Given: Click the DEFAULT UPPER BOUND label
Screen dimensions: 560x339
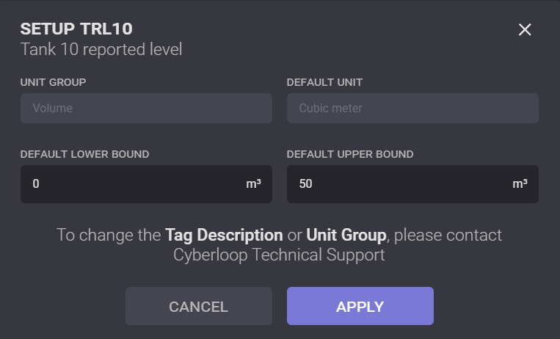Looking at the screenshot, I should click(350, 154).
